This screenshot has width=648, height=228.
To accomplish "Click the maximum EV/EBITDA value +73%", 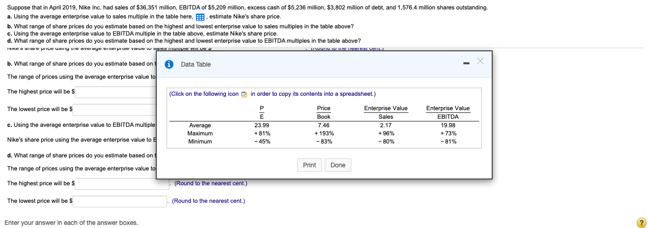I will pyautogui.click(x=448, y=134).
